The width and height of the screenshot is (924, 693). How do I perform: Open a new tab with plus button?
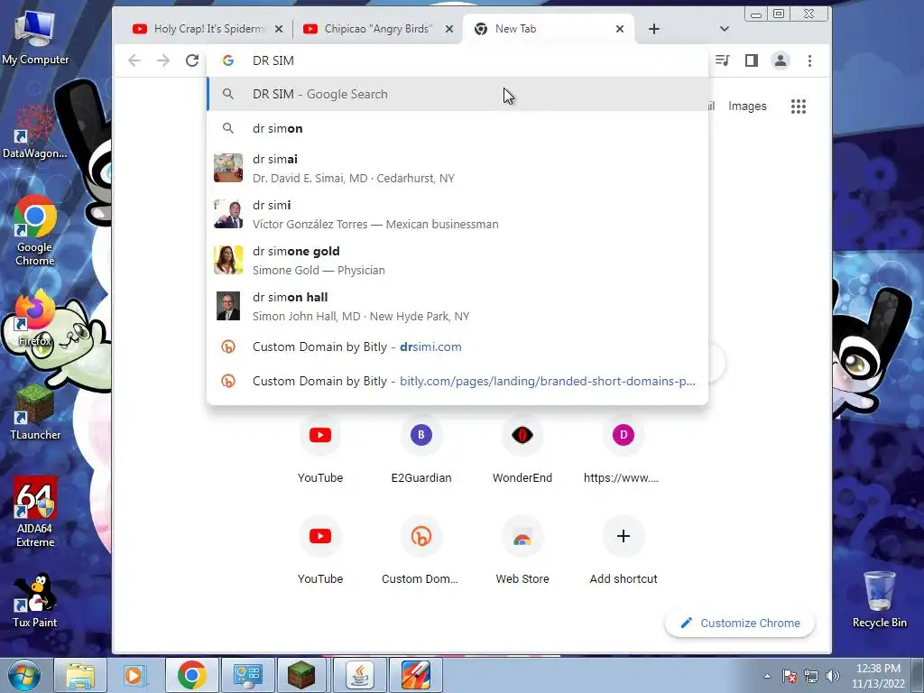pyautogui.click(x=654, y=28)
